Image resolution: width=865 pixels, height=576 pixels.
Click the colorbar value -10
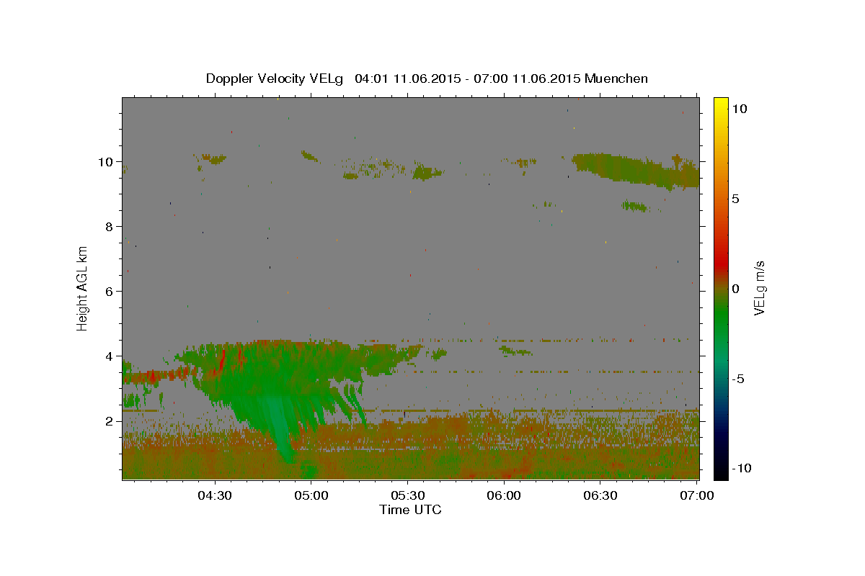coord(741,468)
